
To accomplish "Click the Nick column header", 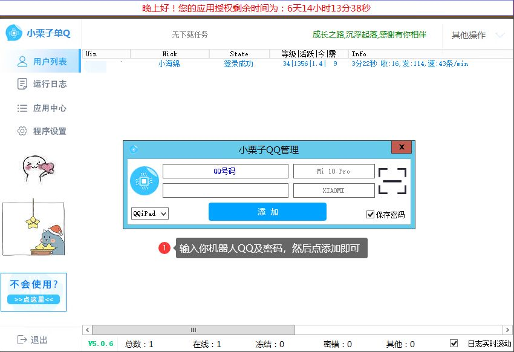I will tap(170, 54).
